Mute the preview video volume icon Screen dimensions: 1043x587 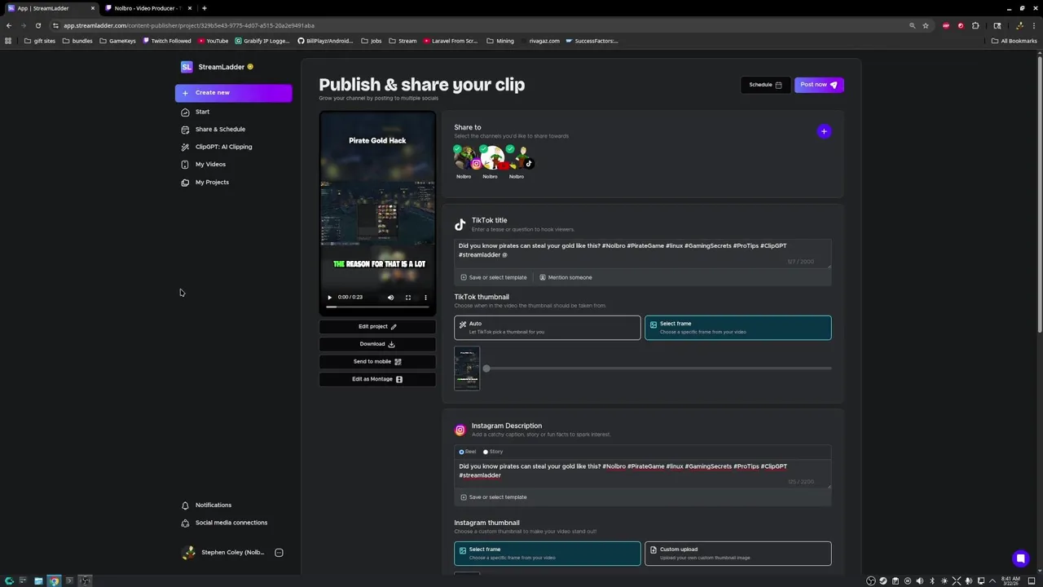click(390, 298)
